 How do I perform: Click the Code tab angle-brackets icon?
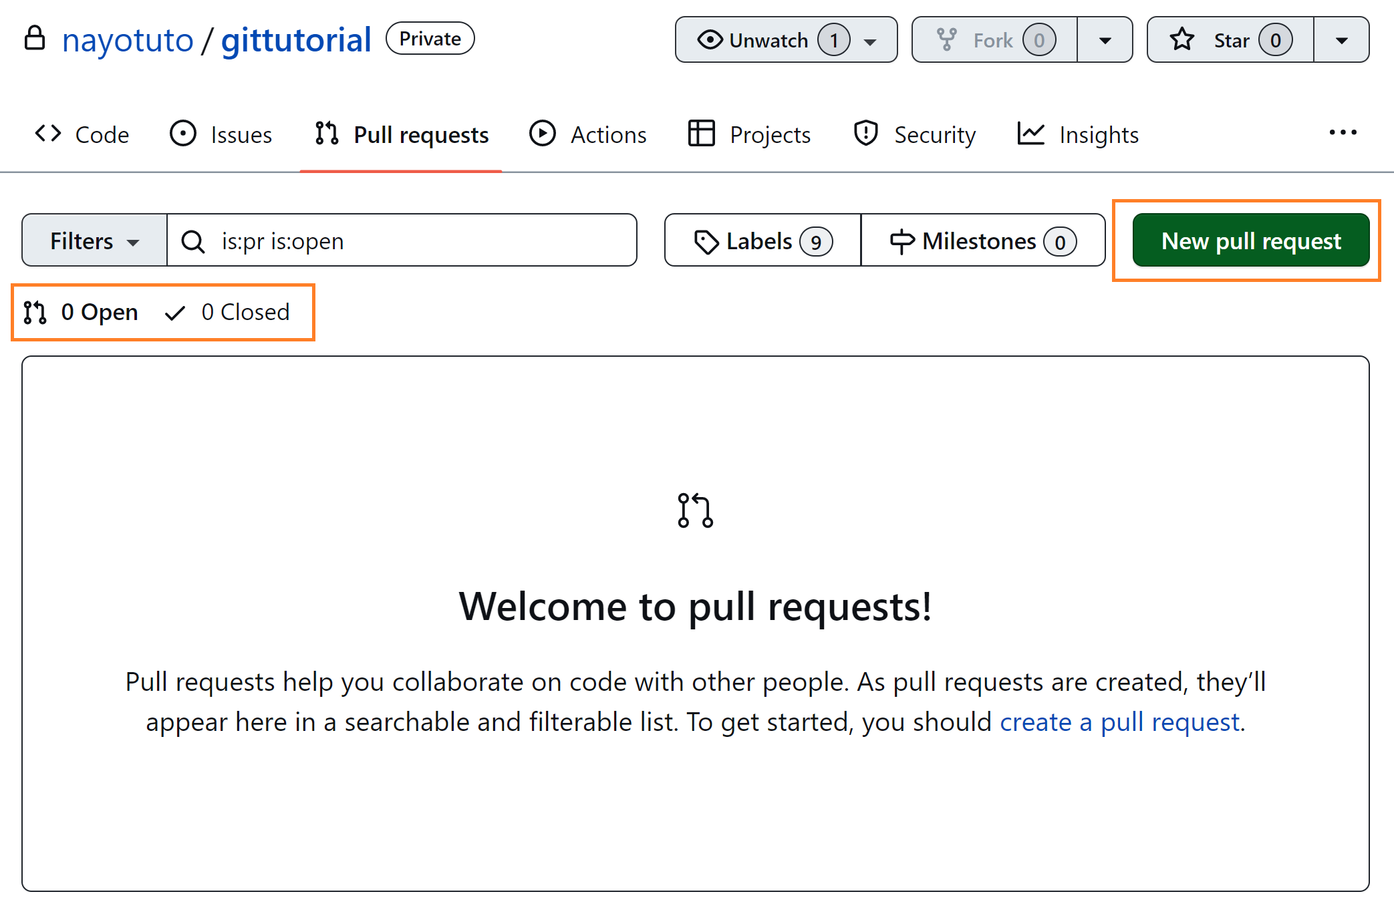48,134
